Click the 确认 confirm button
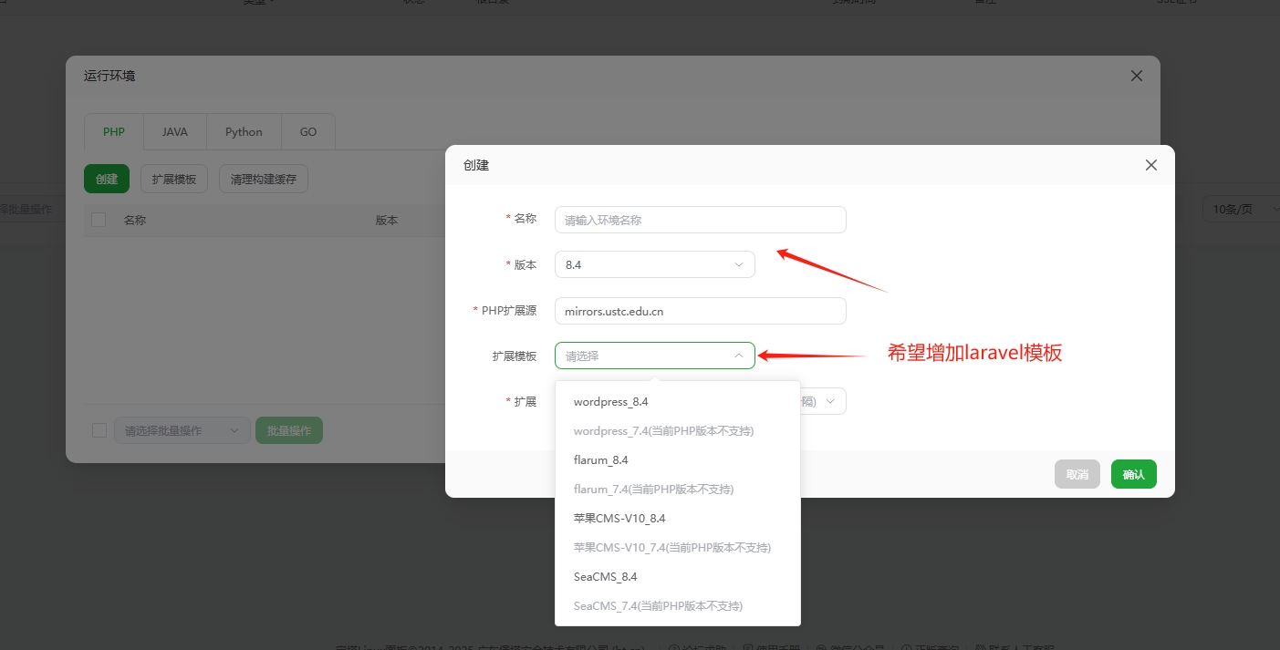This screenshot has height=650, width=1280. pos(1133,474)
